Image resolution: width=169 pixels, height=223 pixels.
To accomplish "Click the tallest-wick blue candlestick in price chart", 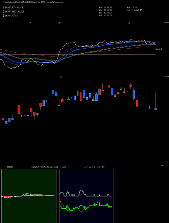I will click(84, 94).
